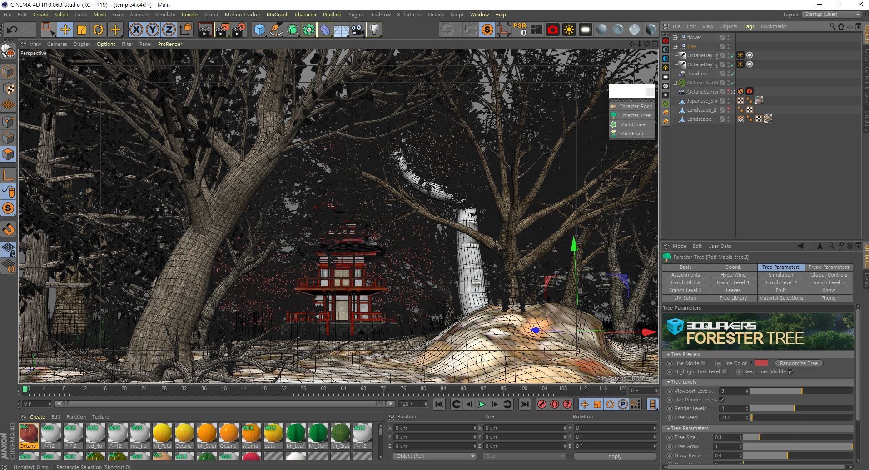869x470 pixels.
Task: Click red Line Color swatch
Action: tap(761, 363)
